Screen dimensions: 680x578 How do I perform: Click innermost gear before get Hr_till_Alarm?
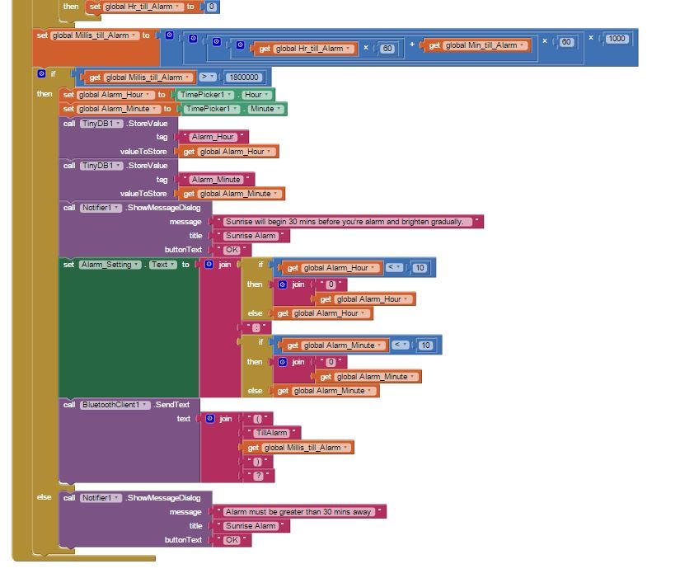pos(240,45)
